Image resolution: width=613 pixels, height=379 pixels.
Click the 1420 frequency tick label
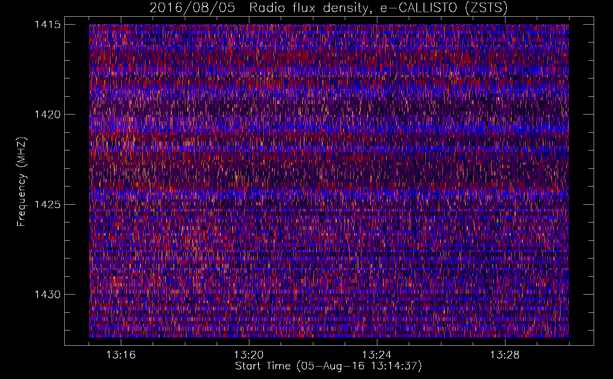[48, 114]
